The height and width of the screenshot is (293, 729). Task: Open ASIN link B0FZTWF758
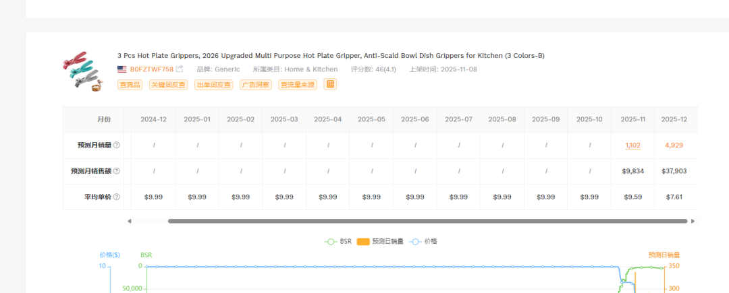pos(152,69)
